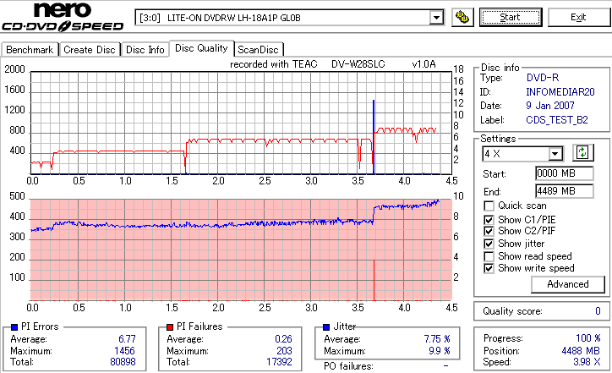The height and width of the screenshot is (373, 612).
Task: Toggle the Show C1/PIE checkbox
Action: [489, 220]
